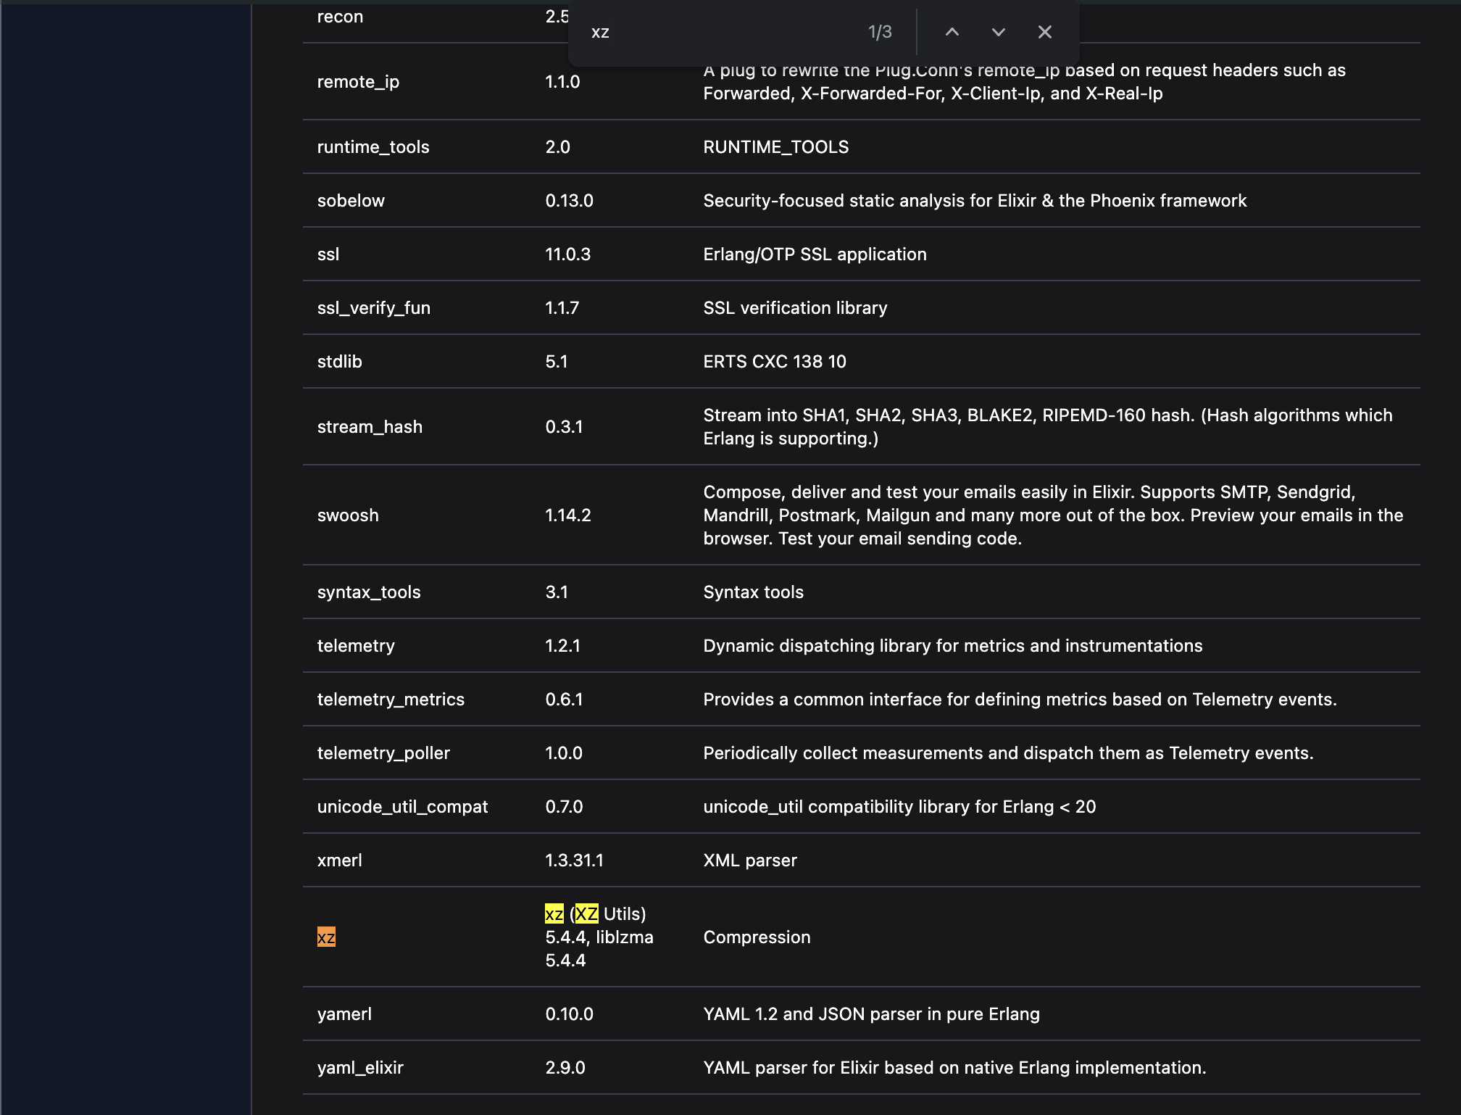
Task: Click the 'ssl_verify_fun' package name
Action: point(374,308)
